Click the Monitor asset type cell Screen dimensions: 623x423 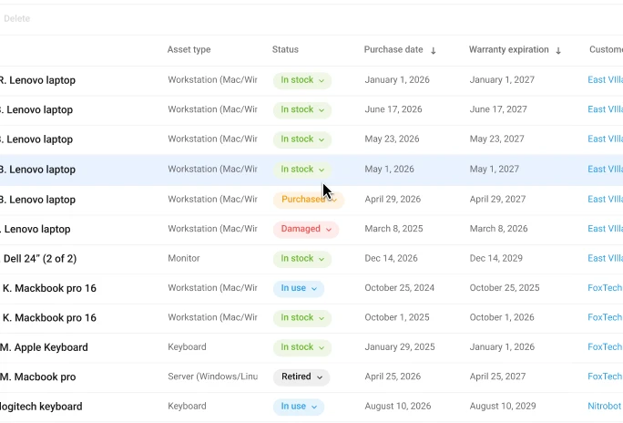(184, 258)
